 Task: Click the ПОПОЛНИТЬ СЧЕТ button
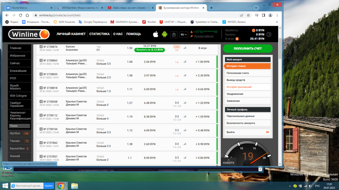[247, 48]
